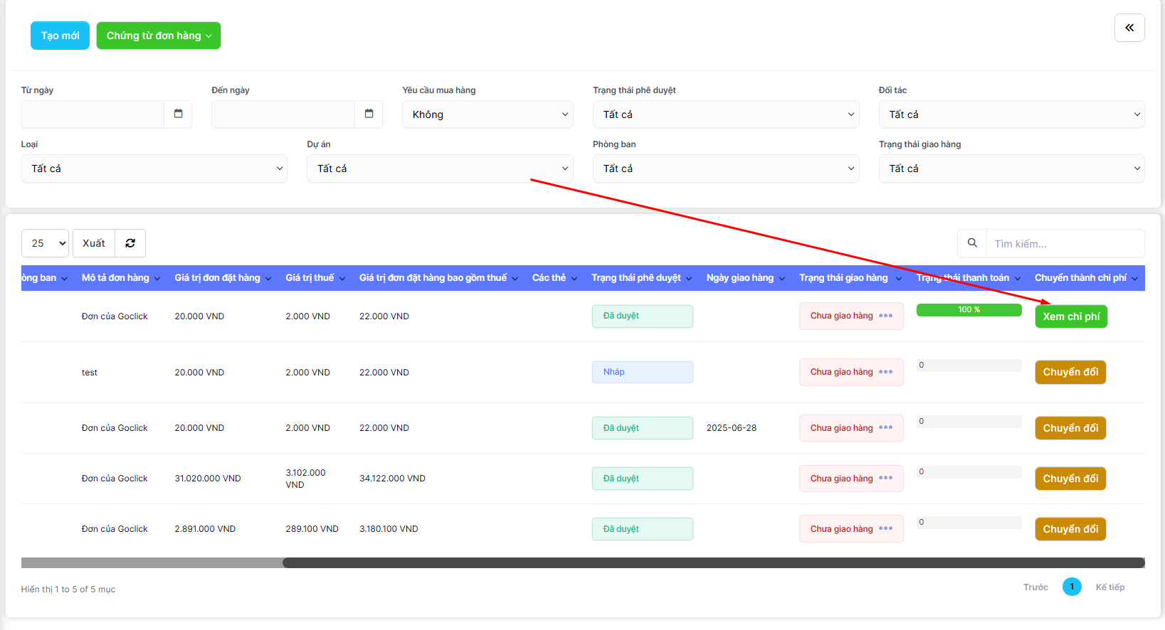
Task: Go to page 1 in pagination
Action: (1072, 587)
